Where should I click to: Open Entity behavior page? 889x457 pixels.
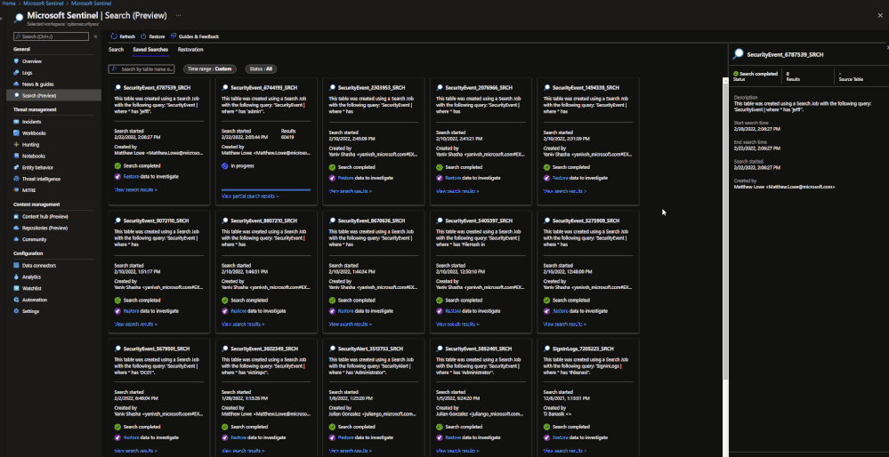coord(37,167)
